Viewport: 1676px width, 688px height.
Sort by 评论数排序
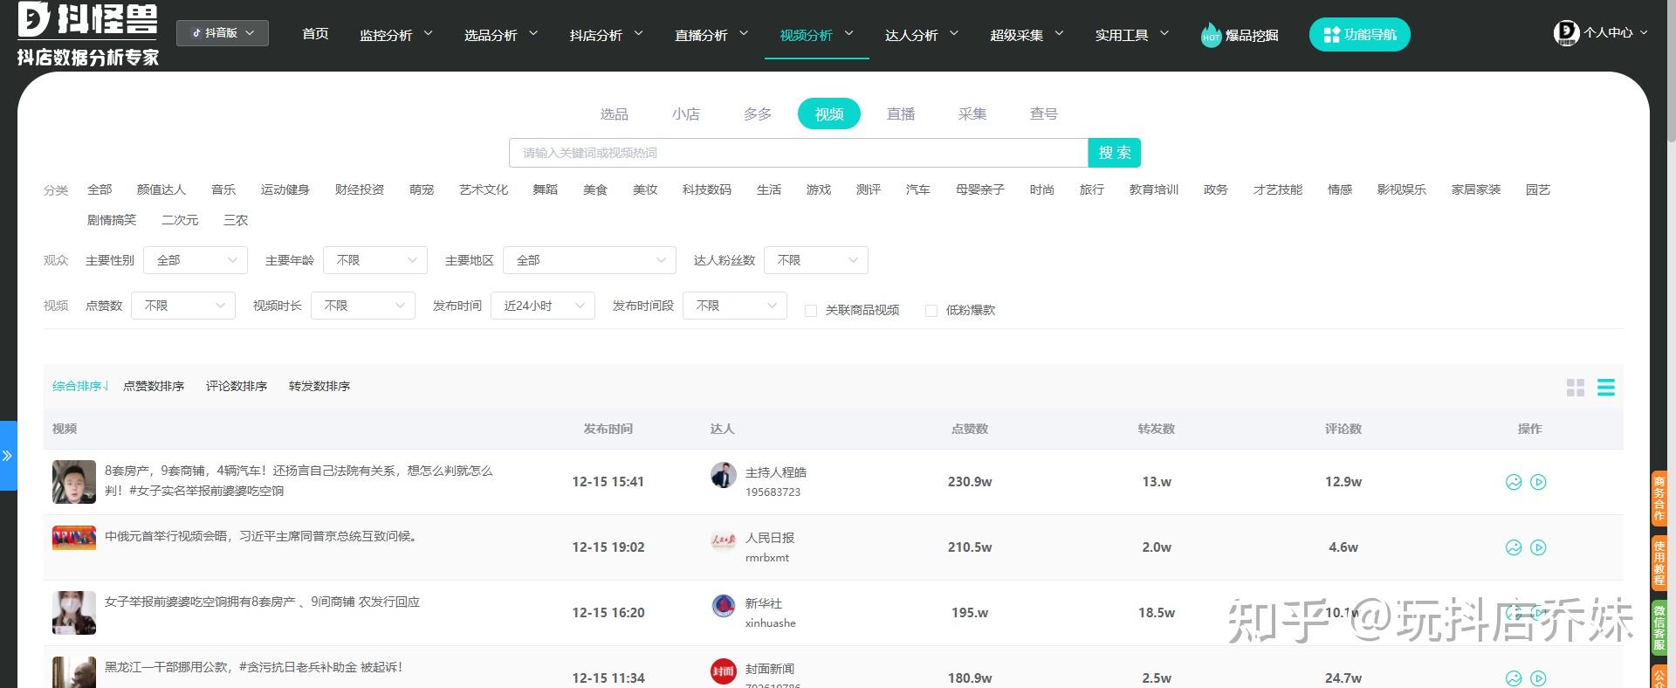[237, 386]
